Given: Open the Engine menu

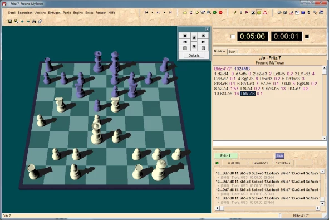Looking at the screenshot, I should 78,13.
